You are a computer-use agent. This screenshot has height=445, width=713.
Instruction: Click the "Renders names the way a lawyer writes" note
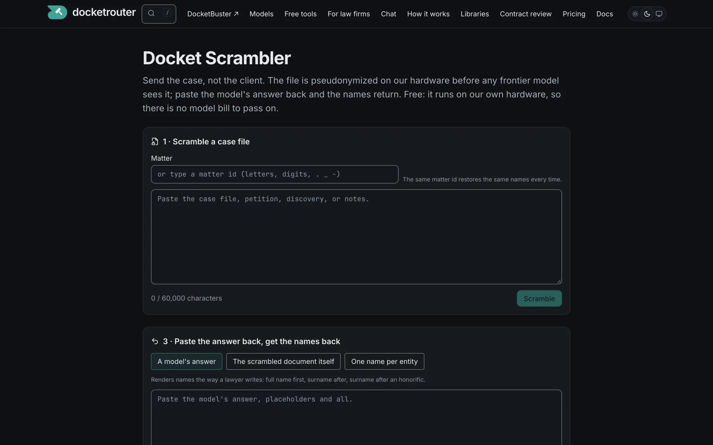[288, 380]
